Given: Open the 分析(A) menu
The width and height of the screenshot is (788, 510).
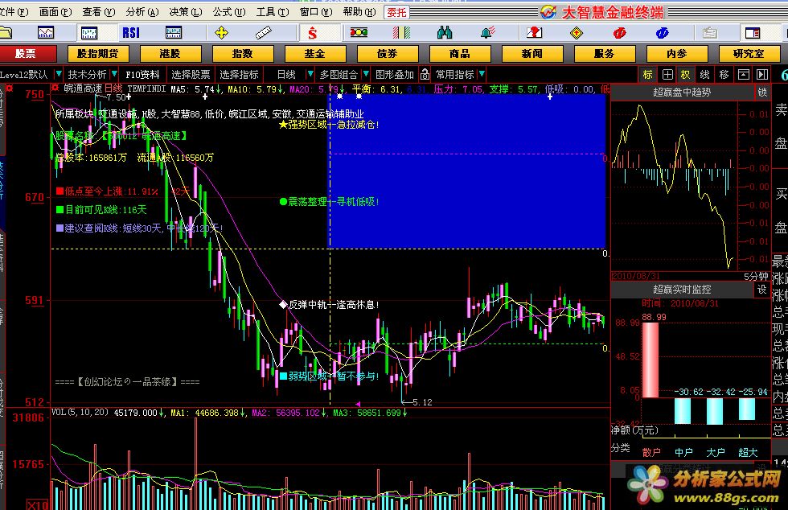Looking at the screenshot, I should (142, 11).
